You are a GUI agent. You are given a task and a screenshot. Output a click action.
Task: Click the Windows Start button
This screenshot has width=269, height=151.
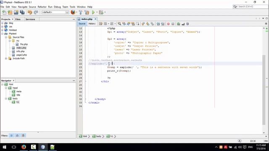pyautogui.click(x=4, y=147)
